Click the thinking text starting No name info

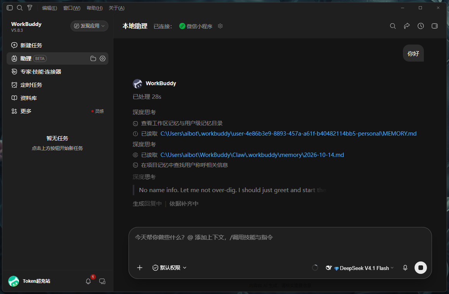pos(233,190)
